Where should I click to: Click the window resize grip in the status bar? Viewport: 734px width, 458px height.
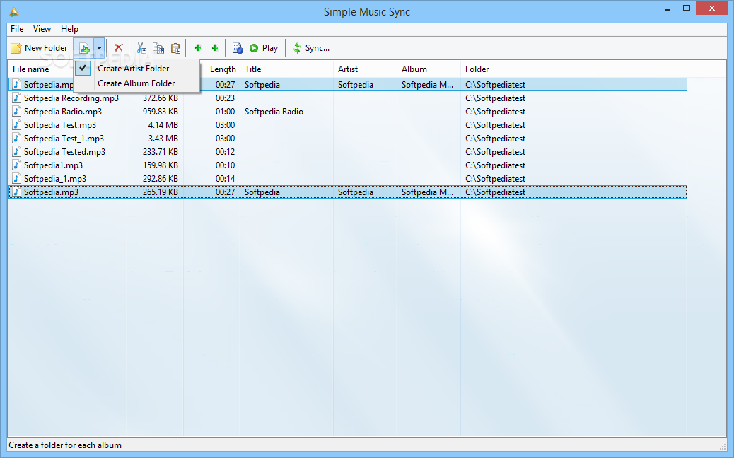[722, 446]
